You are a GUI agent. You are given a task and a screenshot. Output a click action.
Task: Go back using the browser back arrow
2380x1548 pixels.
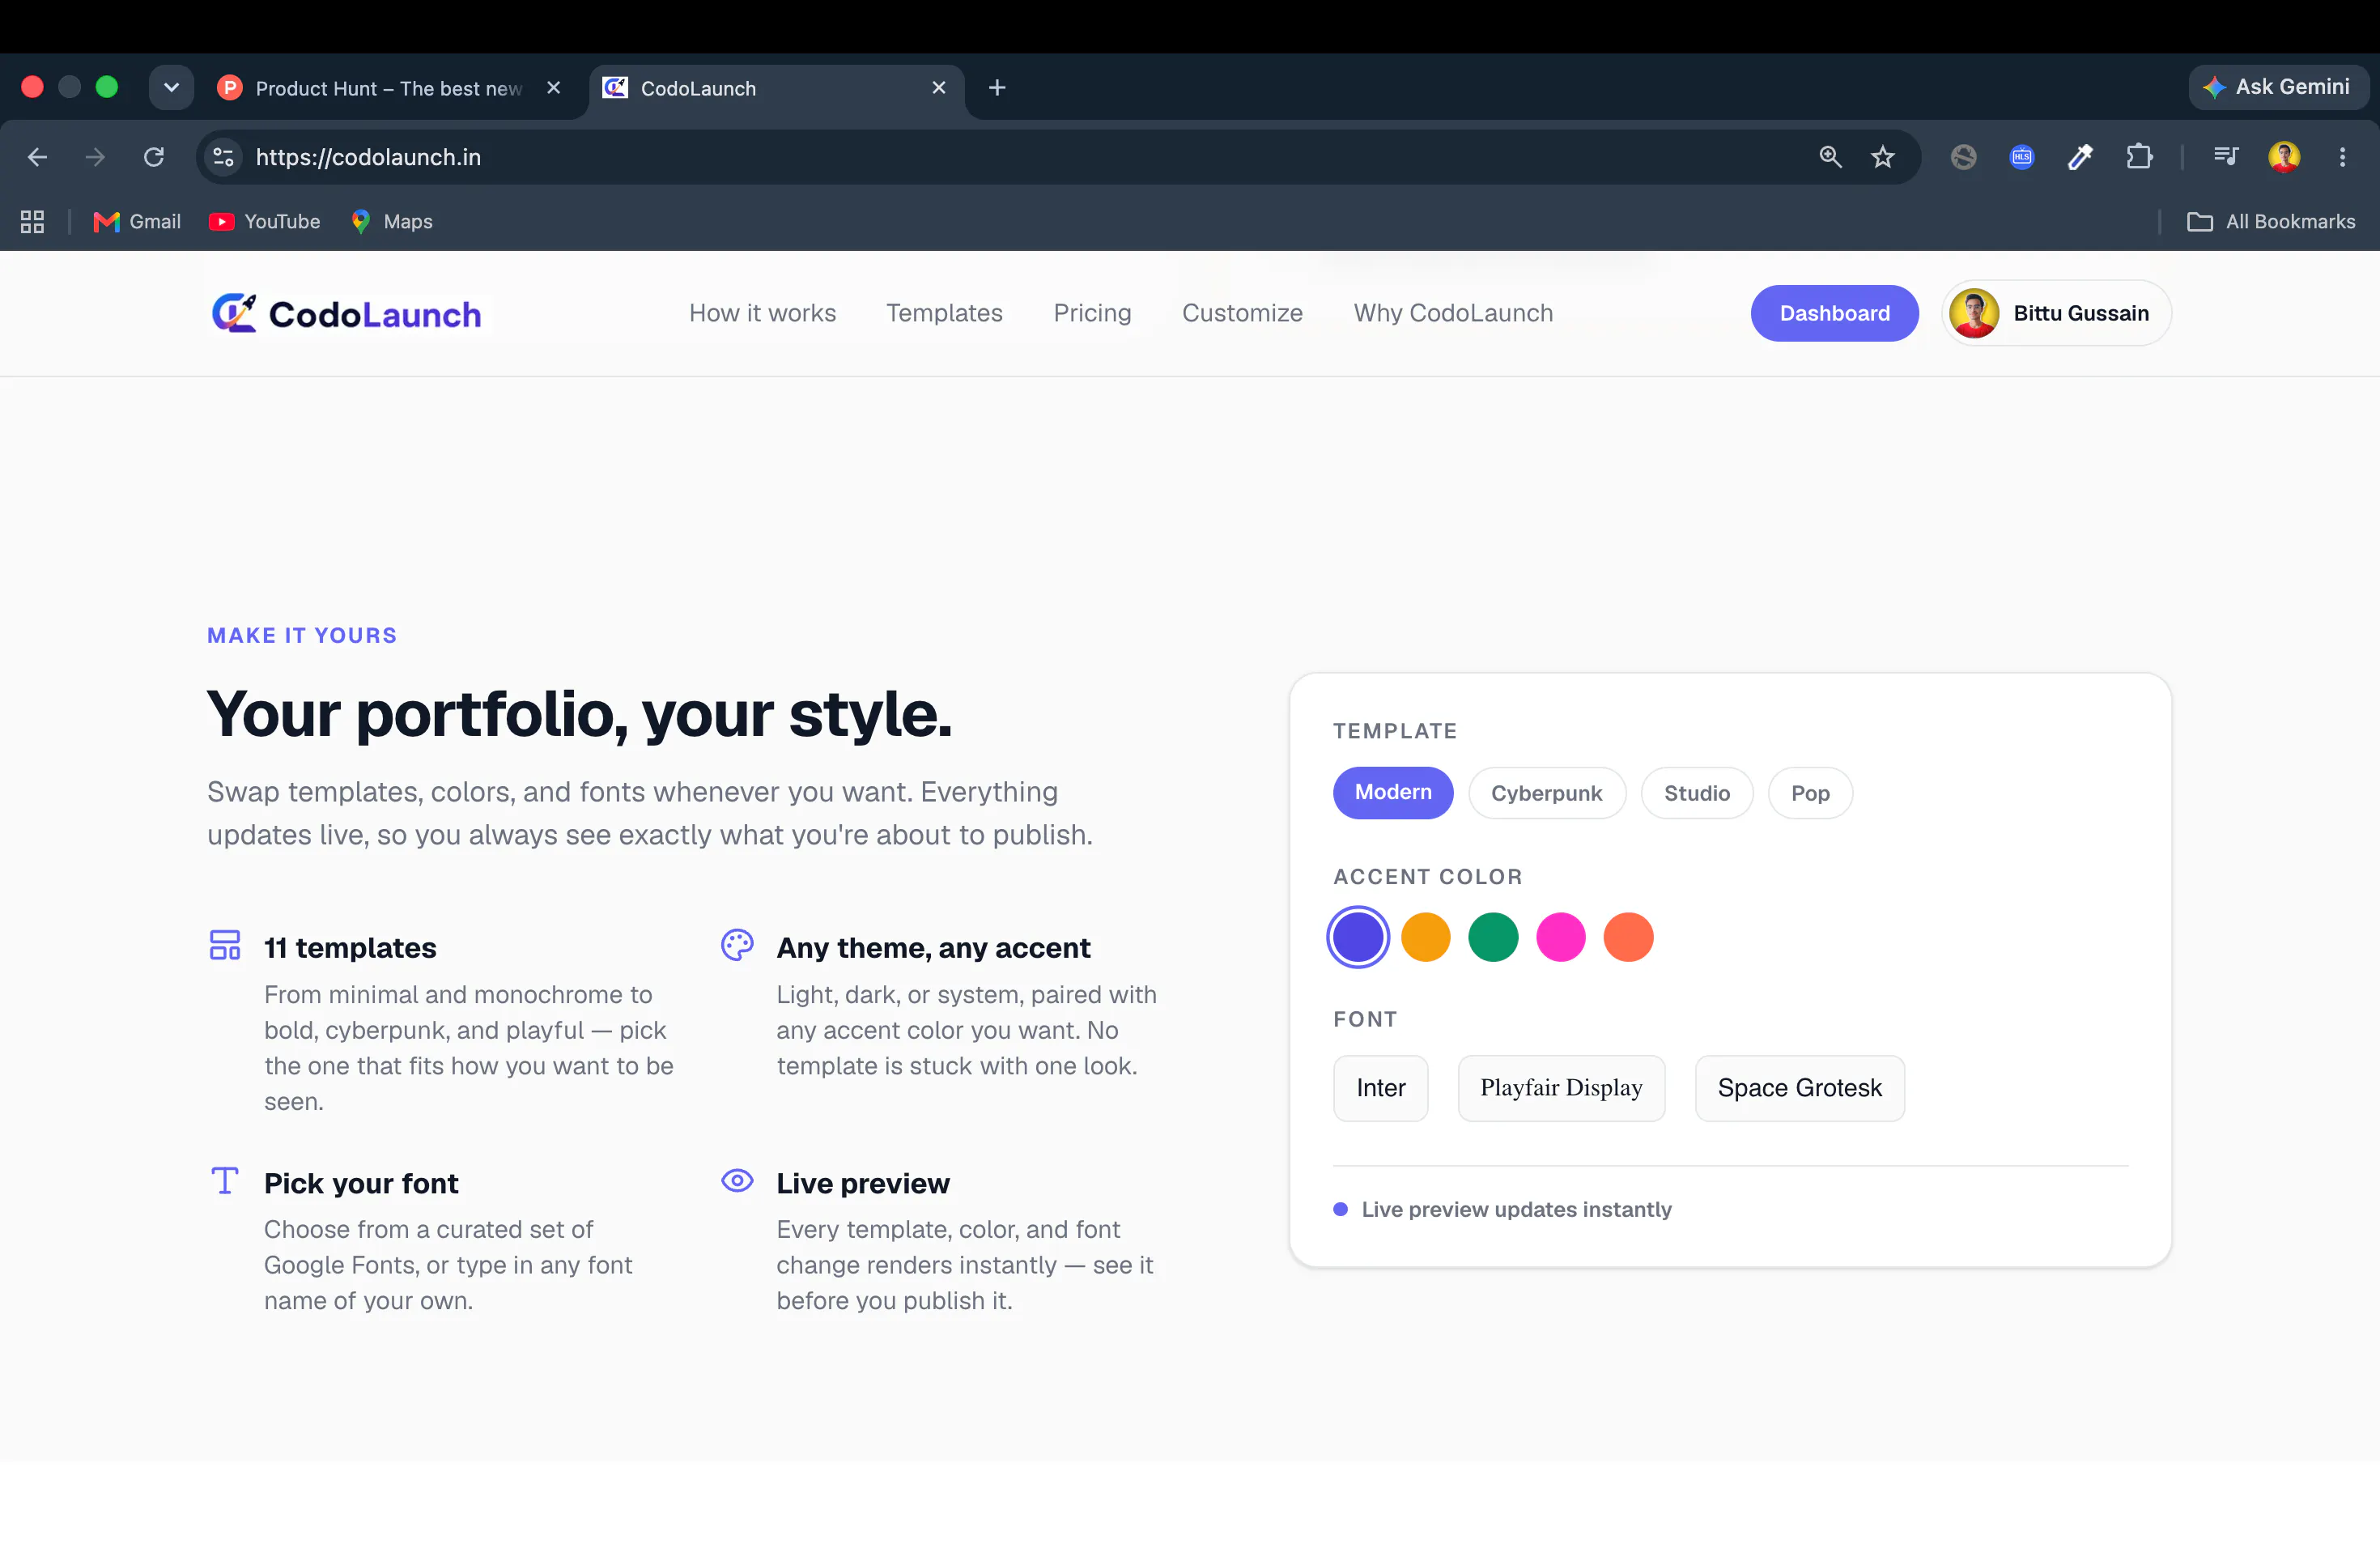37,157
